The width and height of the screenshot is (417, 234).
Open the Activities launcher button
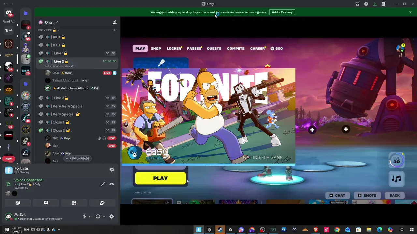click(x=74, y=203)
